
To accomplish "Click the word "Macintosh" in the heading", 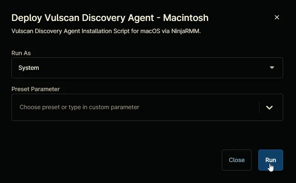I will coord(186,18).
